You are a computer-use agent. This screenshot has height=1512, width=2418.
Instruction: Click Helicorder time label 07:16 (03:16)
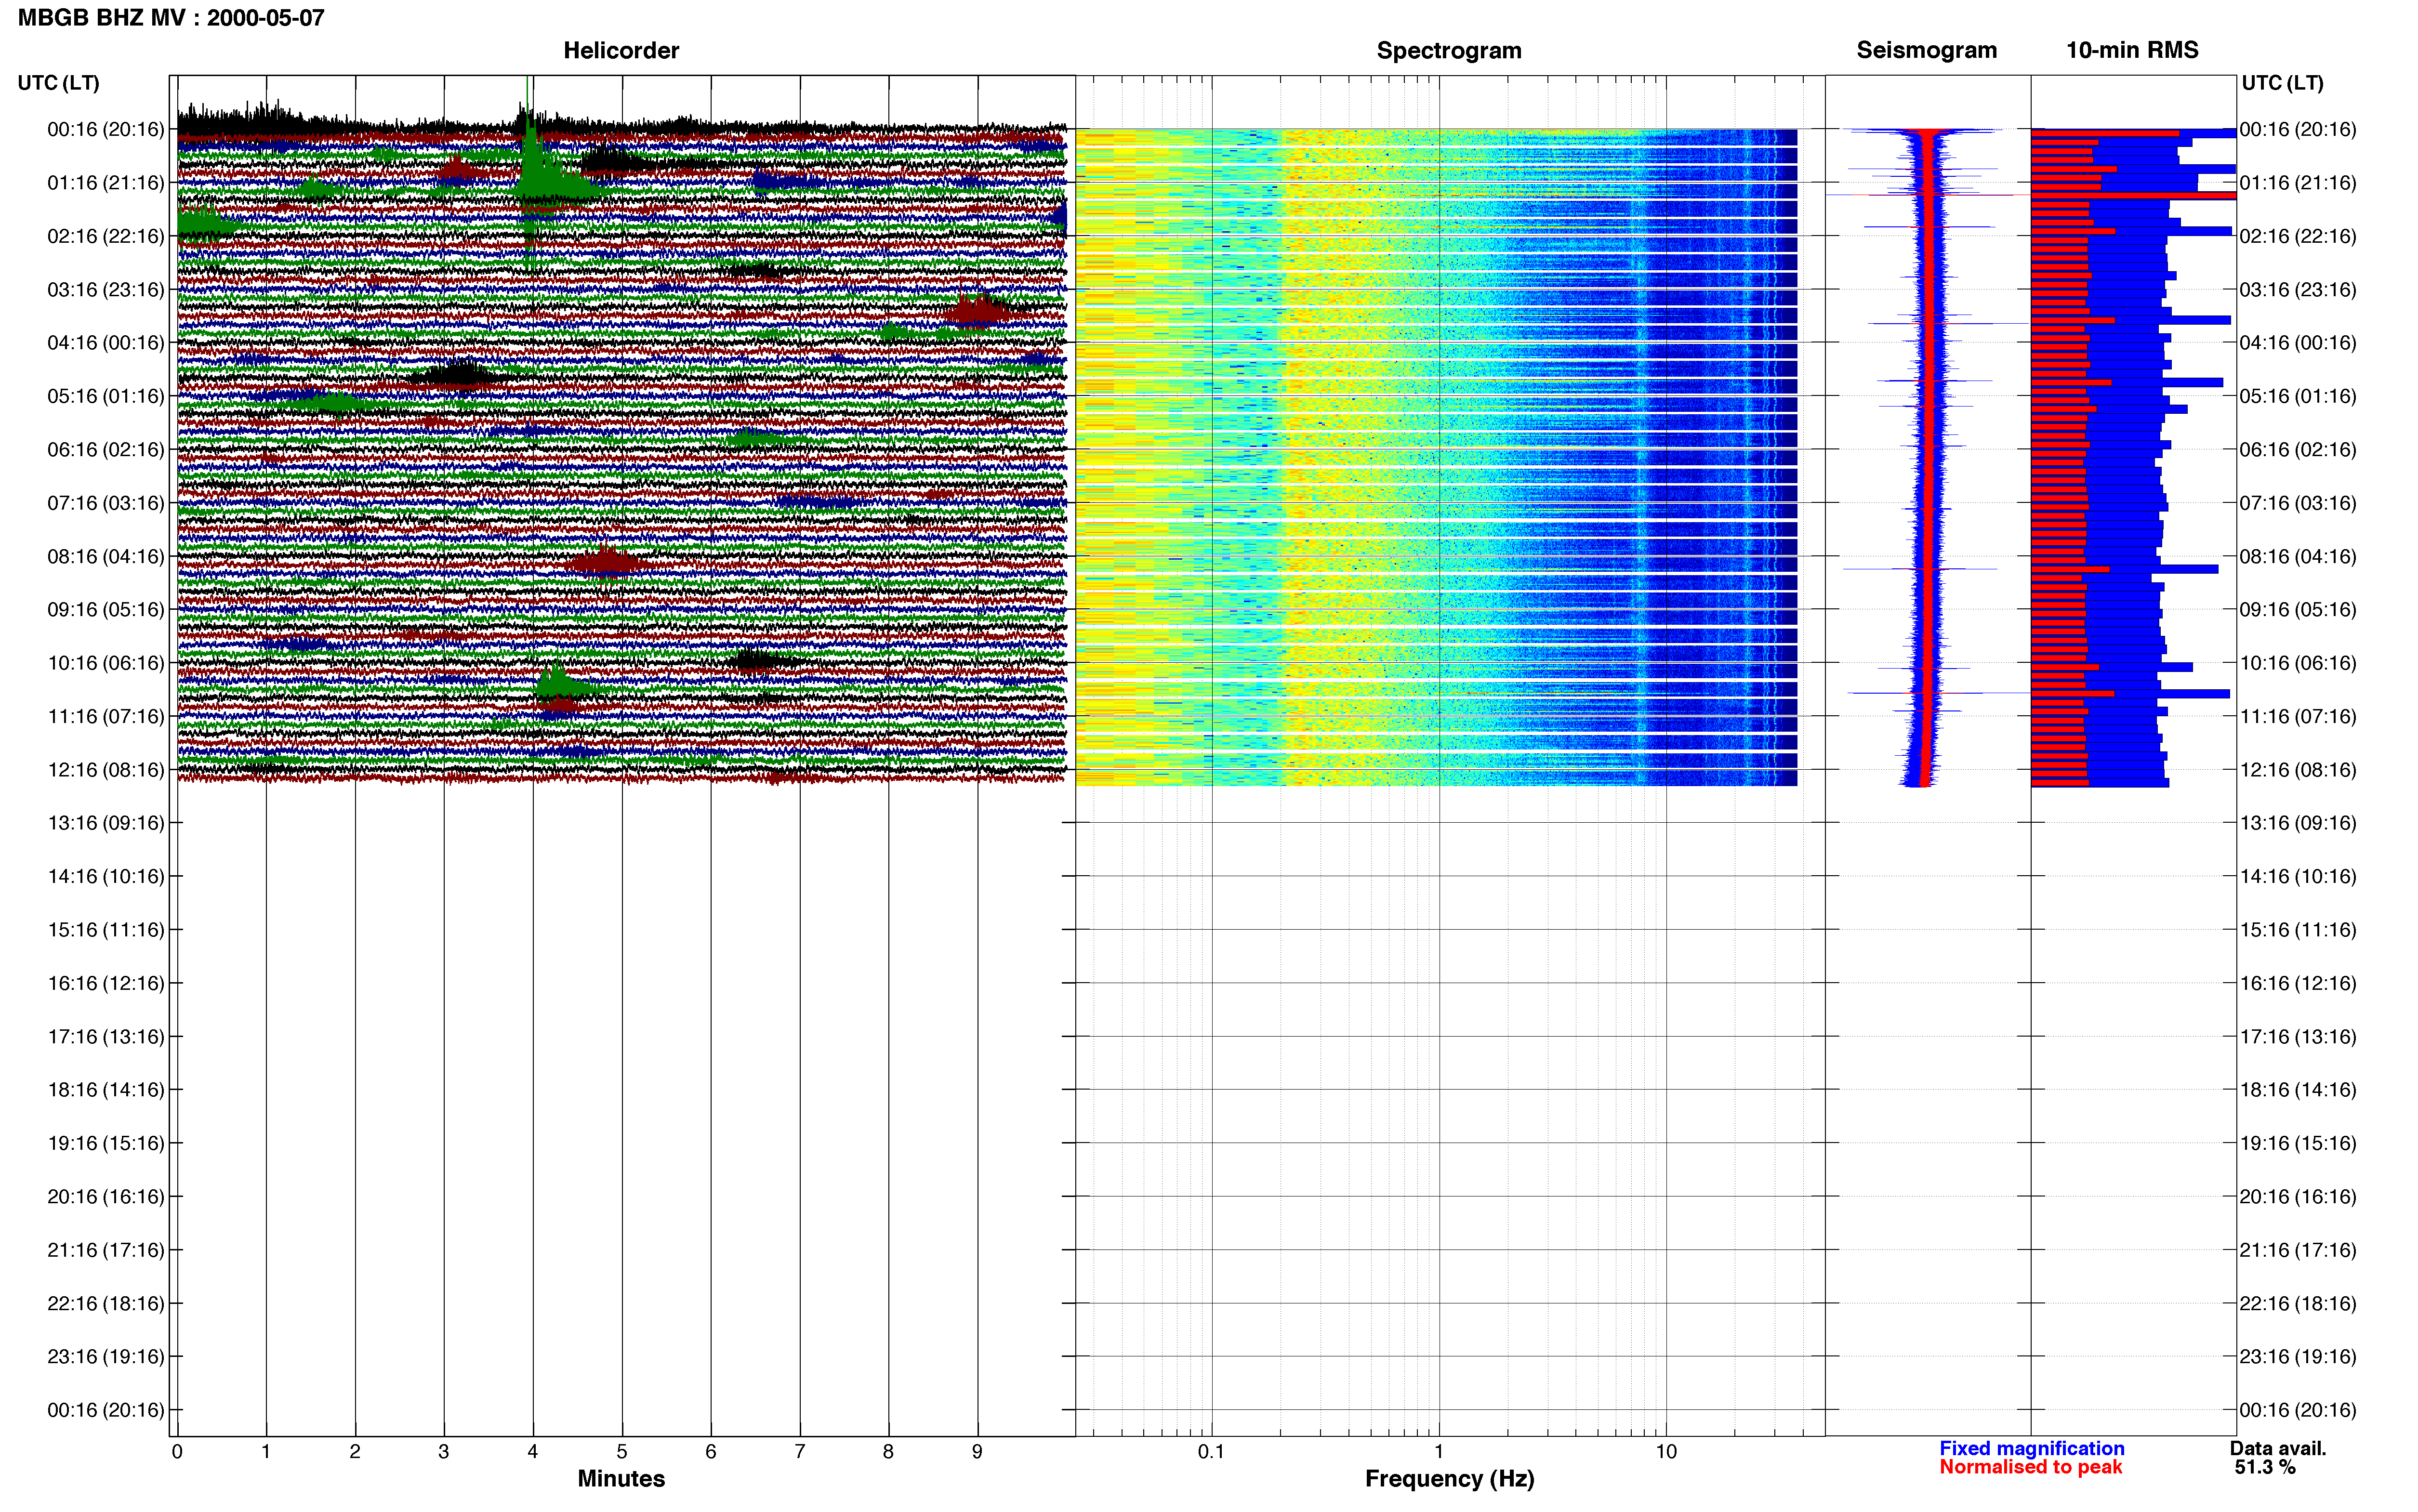pyautogui.click(x=105, y=503)
